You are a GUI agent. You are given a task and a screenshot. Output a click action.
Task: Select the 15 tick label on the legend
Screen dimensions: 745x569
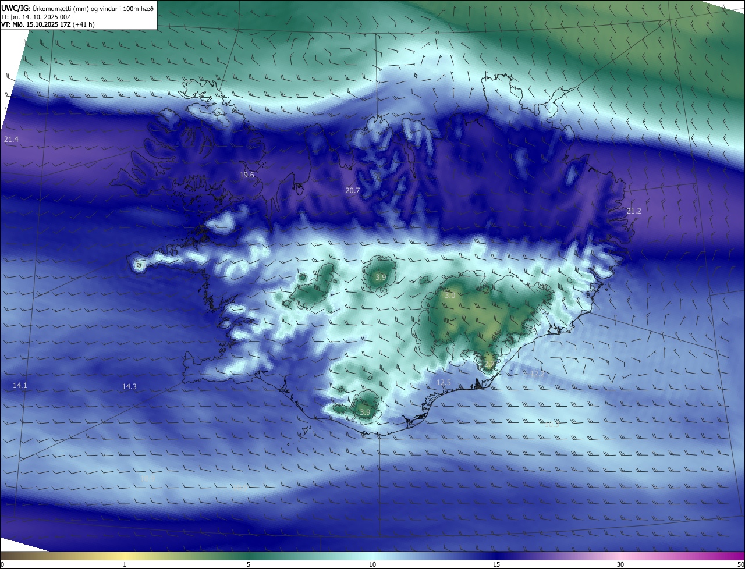[496, 564]
